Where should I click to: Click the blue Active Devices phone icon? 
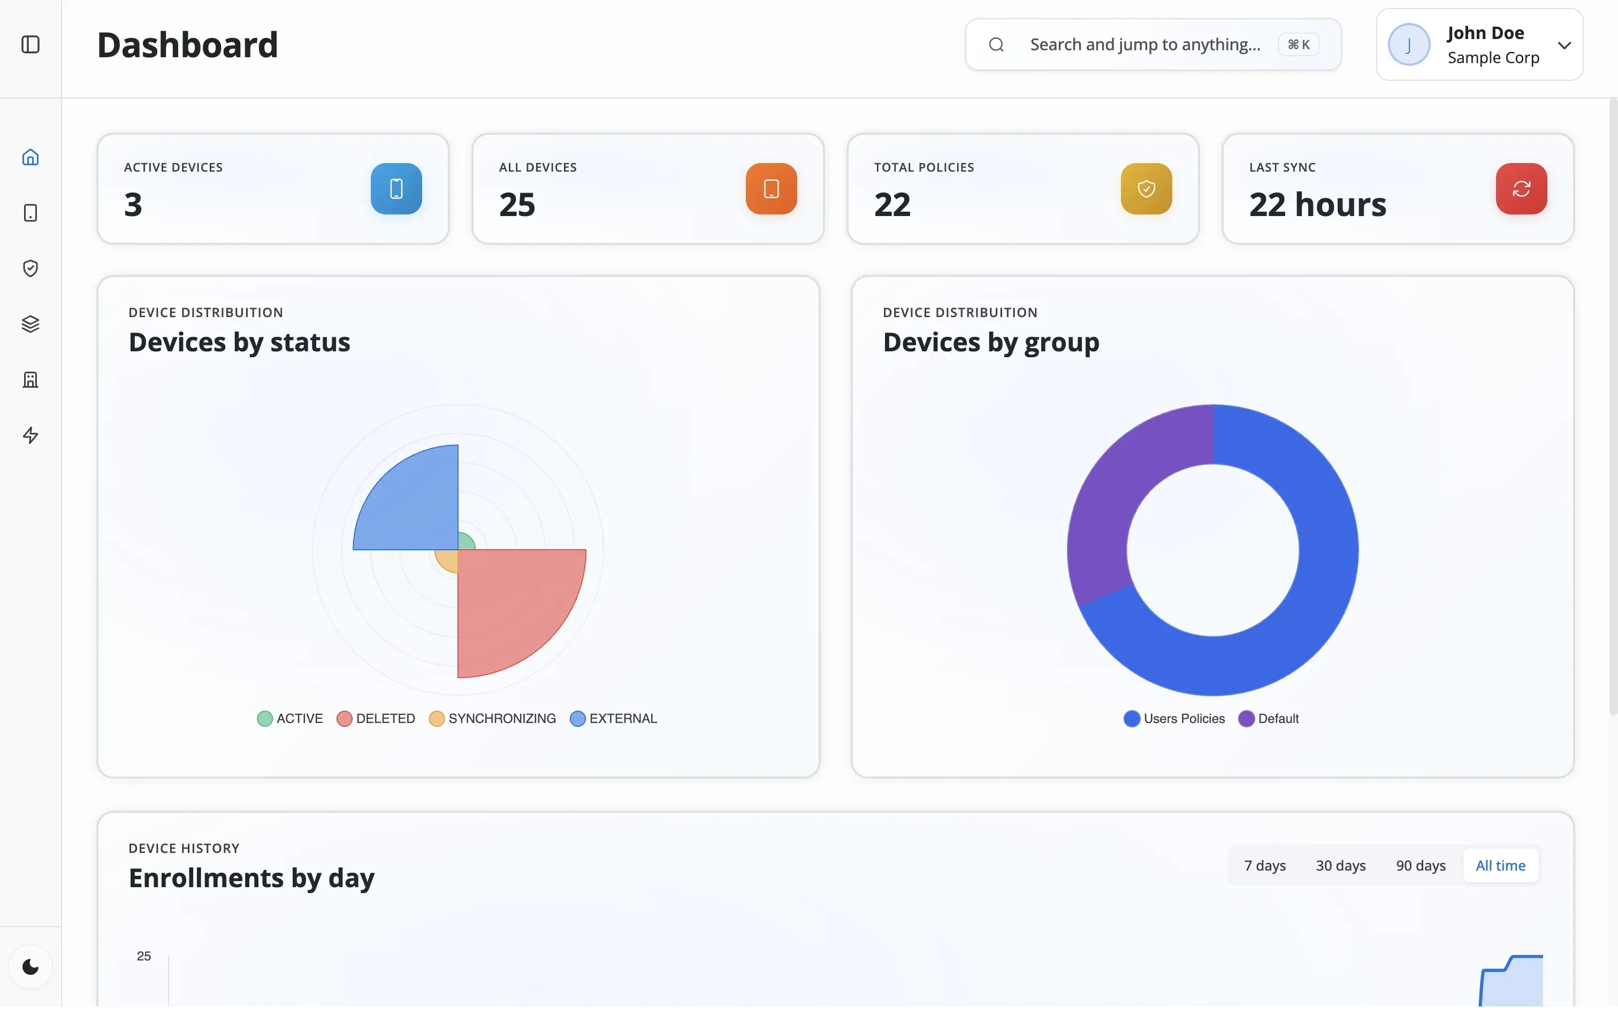[396, 189]
